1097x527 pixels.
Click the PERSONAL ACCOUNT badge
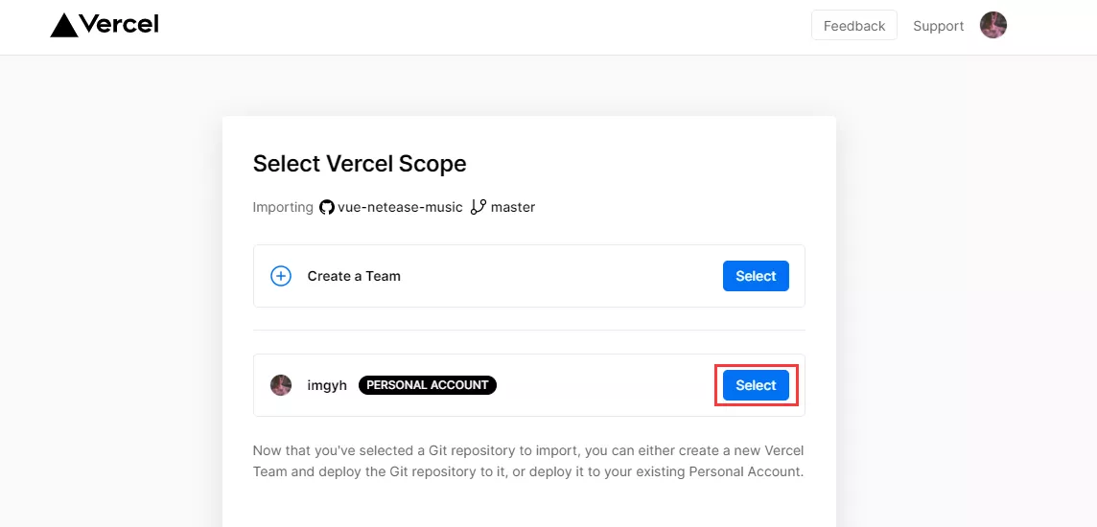coord(428,385)
